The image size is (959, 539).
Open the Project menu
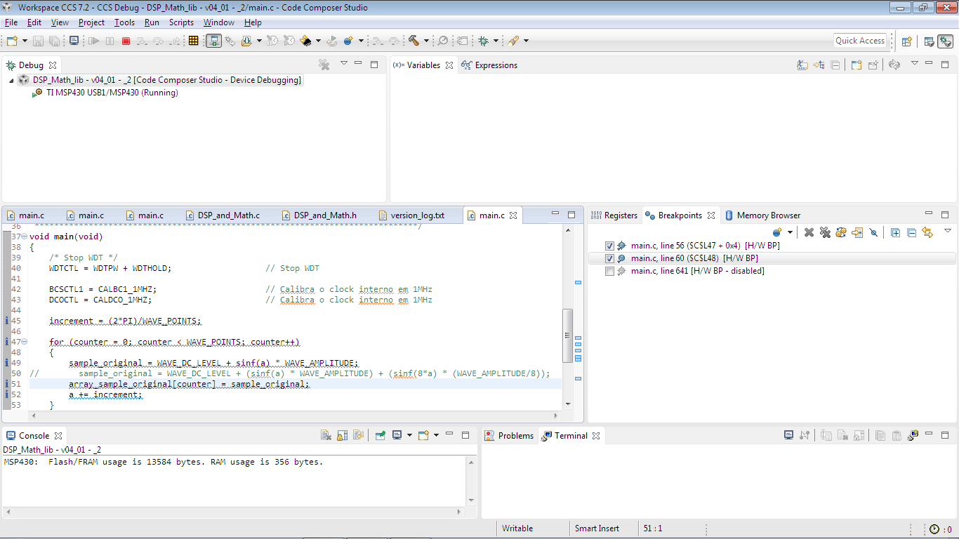(x=91, y=22)
